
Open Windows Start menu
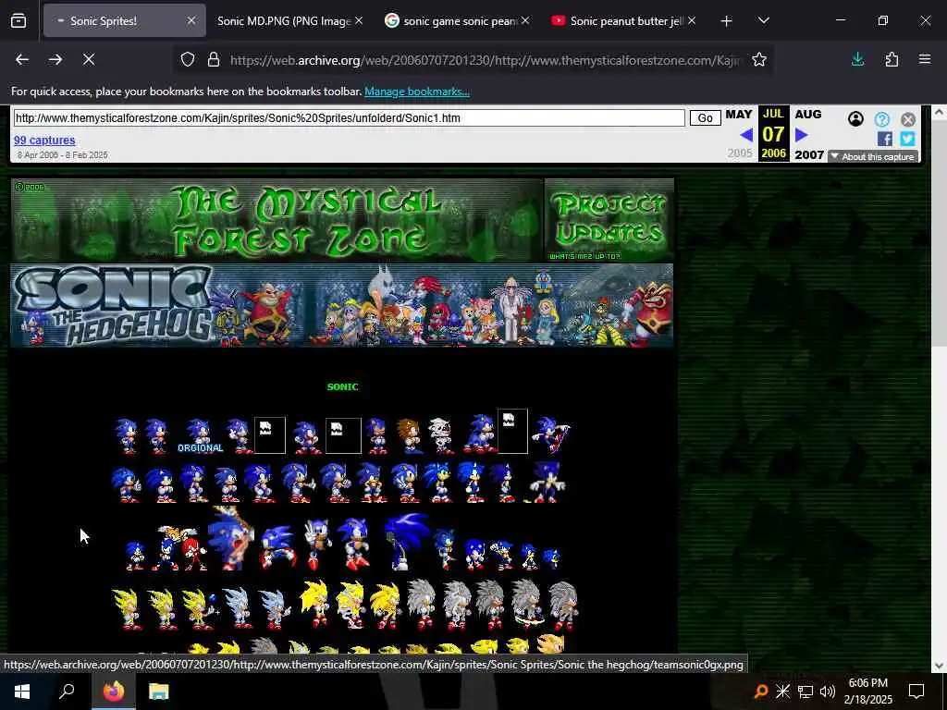coord(22,692)
